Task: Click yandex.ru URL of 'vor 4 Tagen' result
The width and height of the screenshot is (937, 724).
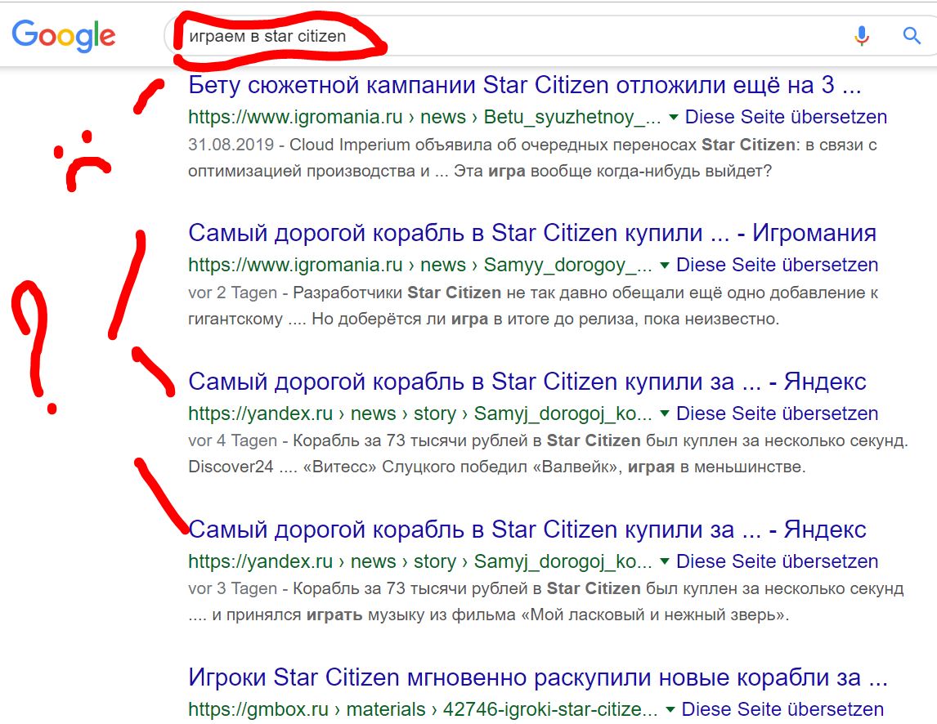Action: pos(420,413)
